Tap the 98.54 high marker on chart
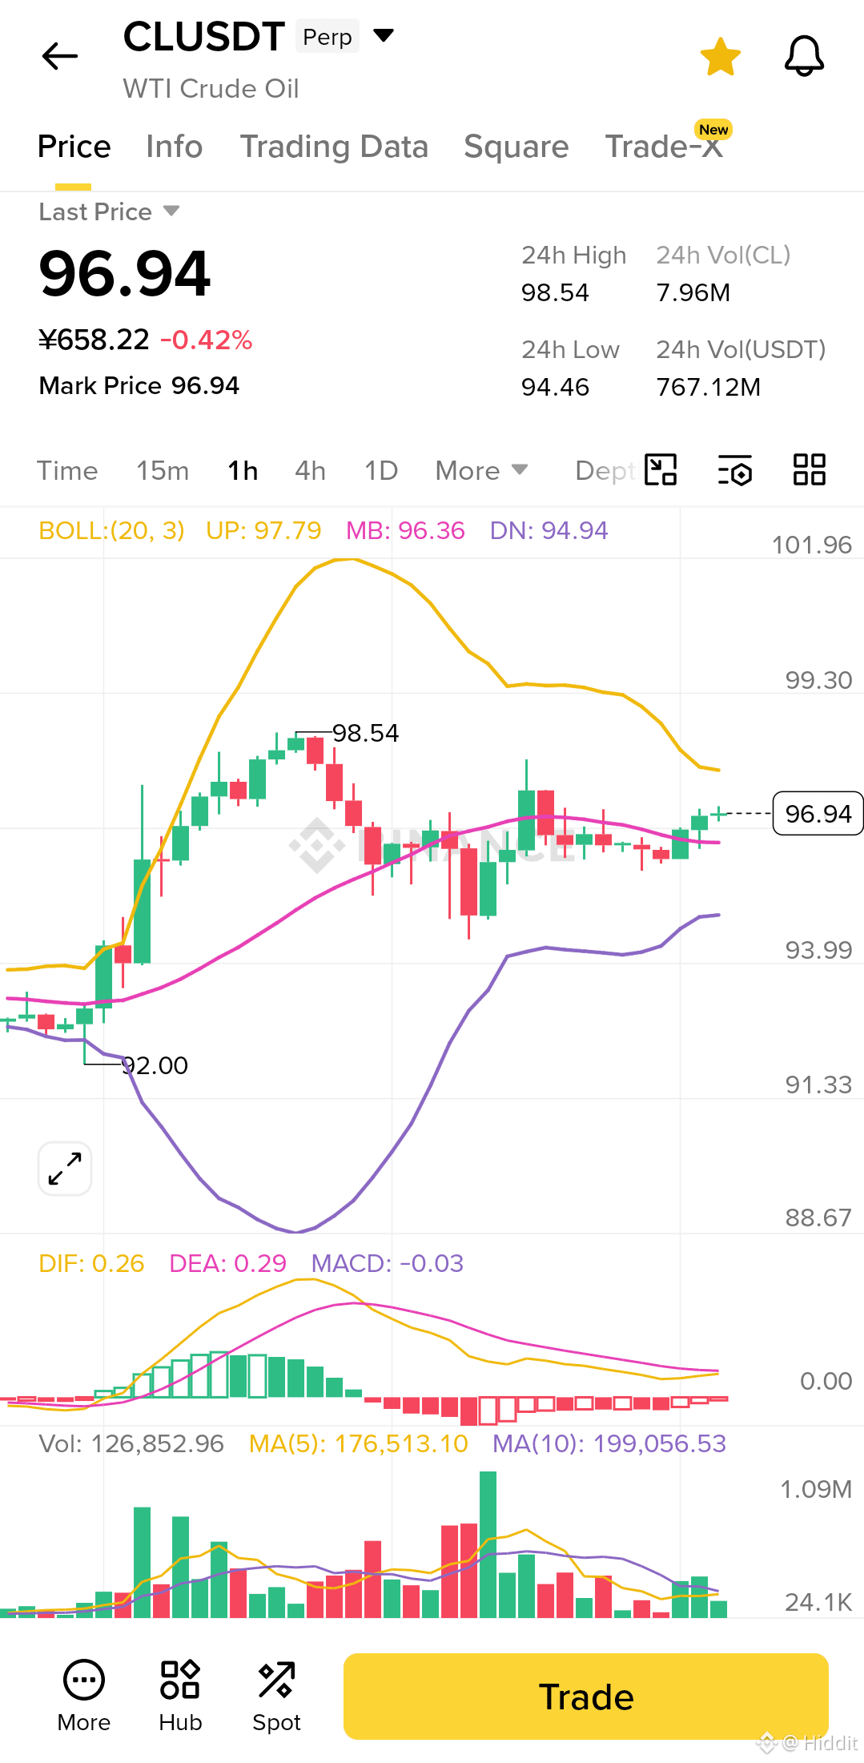The height and width of the screenshot is (1763, 864). (365, 733)
